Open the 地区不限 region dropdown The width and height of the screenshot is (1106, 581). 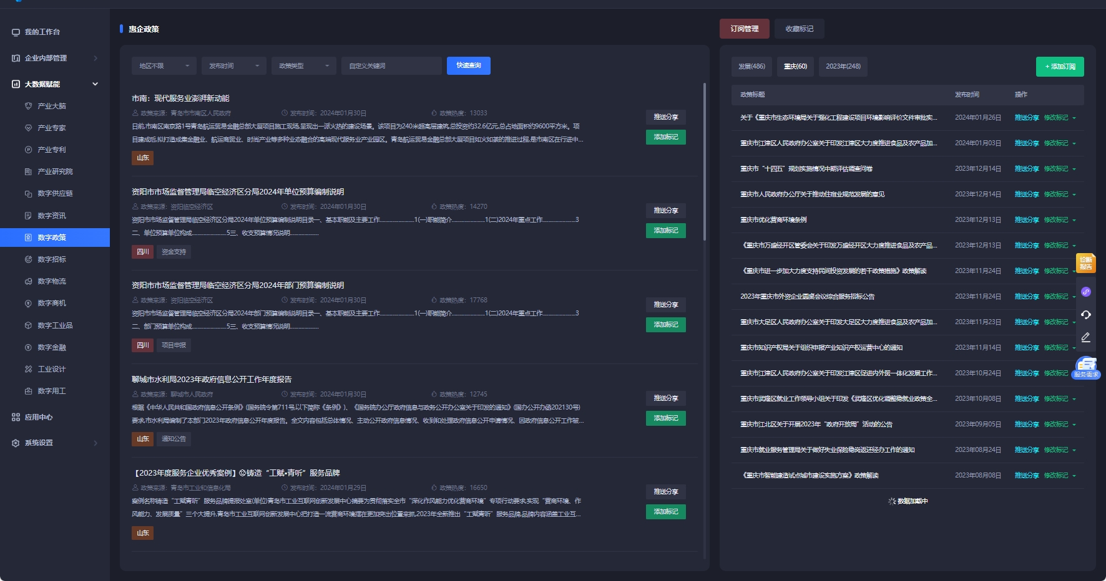[x=164, y=65]
